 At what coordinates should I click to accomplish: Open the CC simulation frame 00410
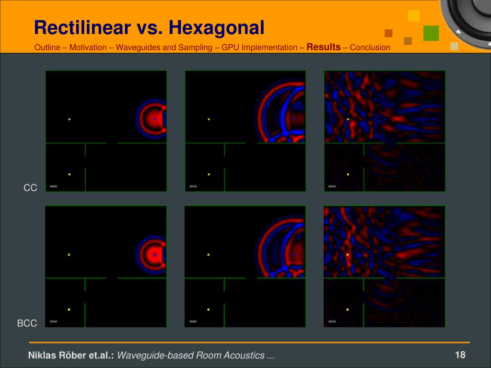point(385,131)
